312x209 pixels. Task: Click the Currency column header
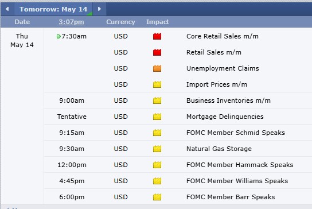(x=120, y=22)
